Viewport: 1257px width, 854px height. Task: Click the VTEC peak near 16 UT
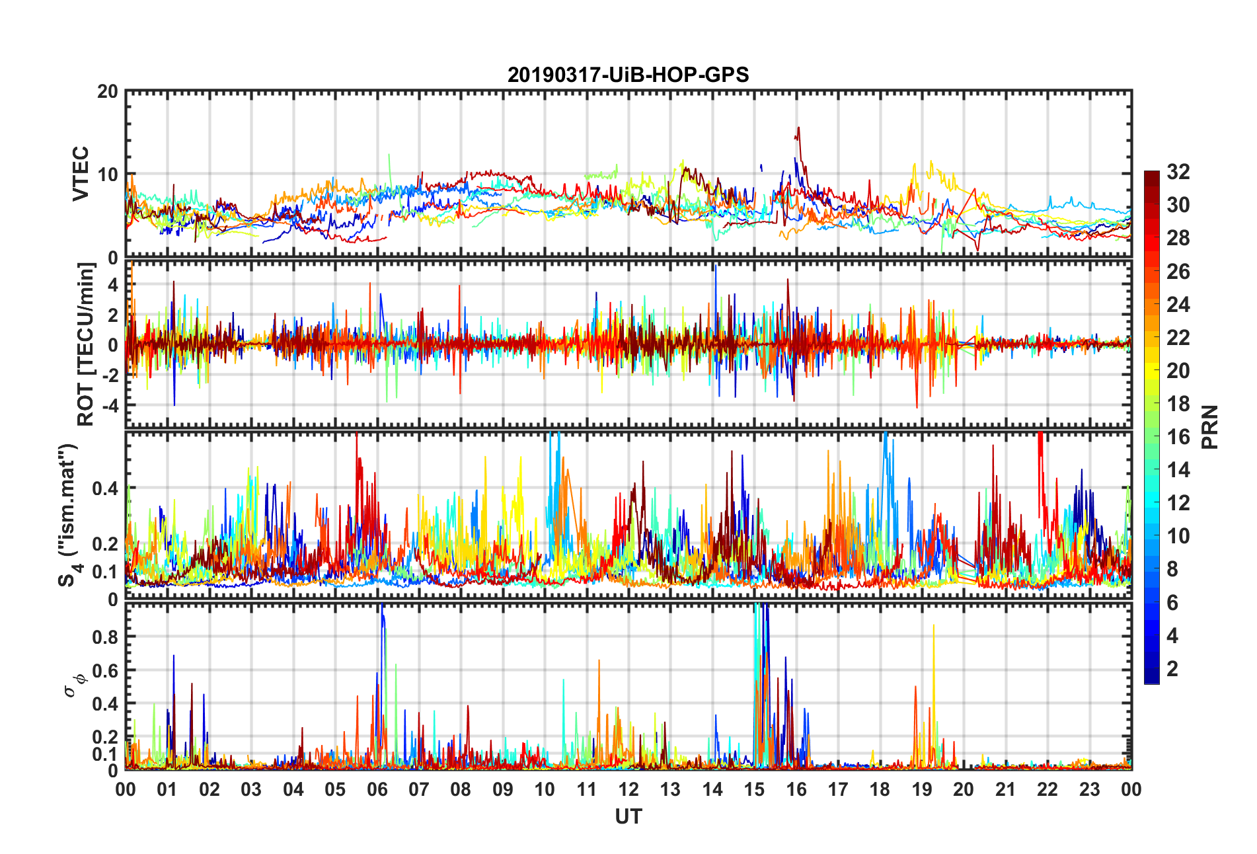click(x=798, y=128)
